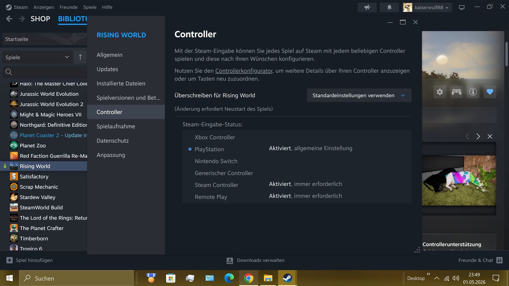Follow the Controllerkonfigurator link

(244, 71)
